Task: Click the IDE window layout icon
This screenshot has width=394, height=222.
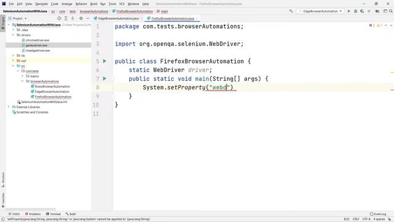Action: [x=385, y=11]
